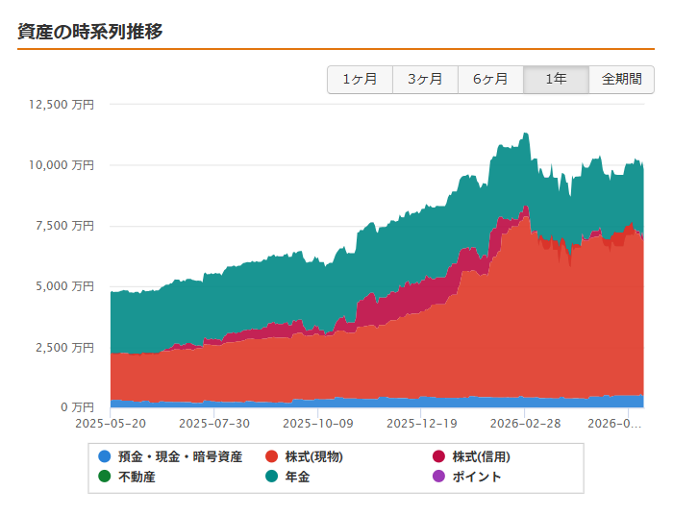Click the heading 資産の時系列推移
673x515 pixels.
[x=90, y=32]
